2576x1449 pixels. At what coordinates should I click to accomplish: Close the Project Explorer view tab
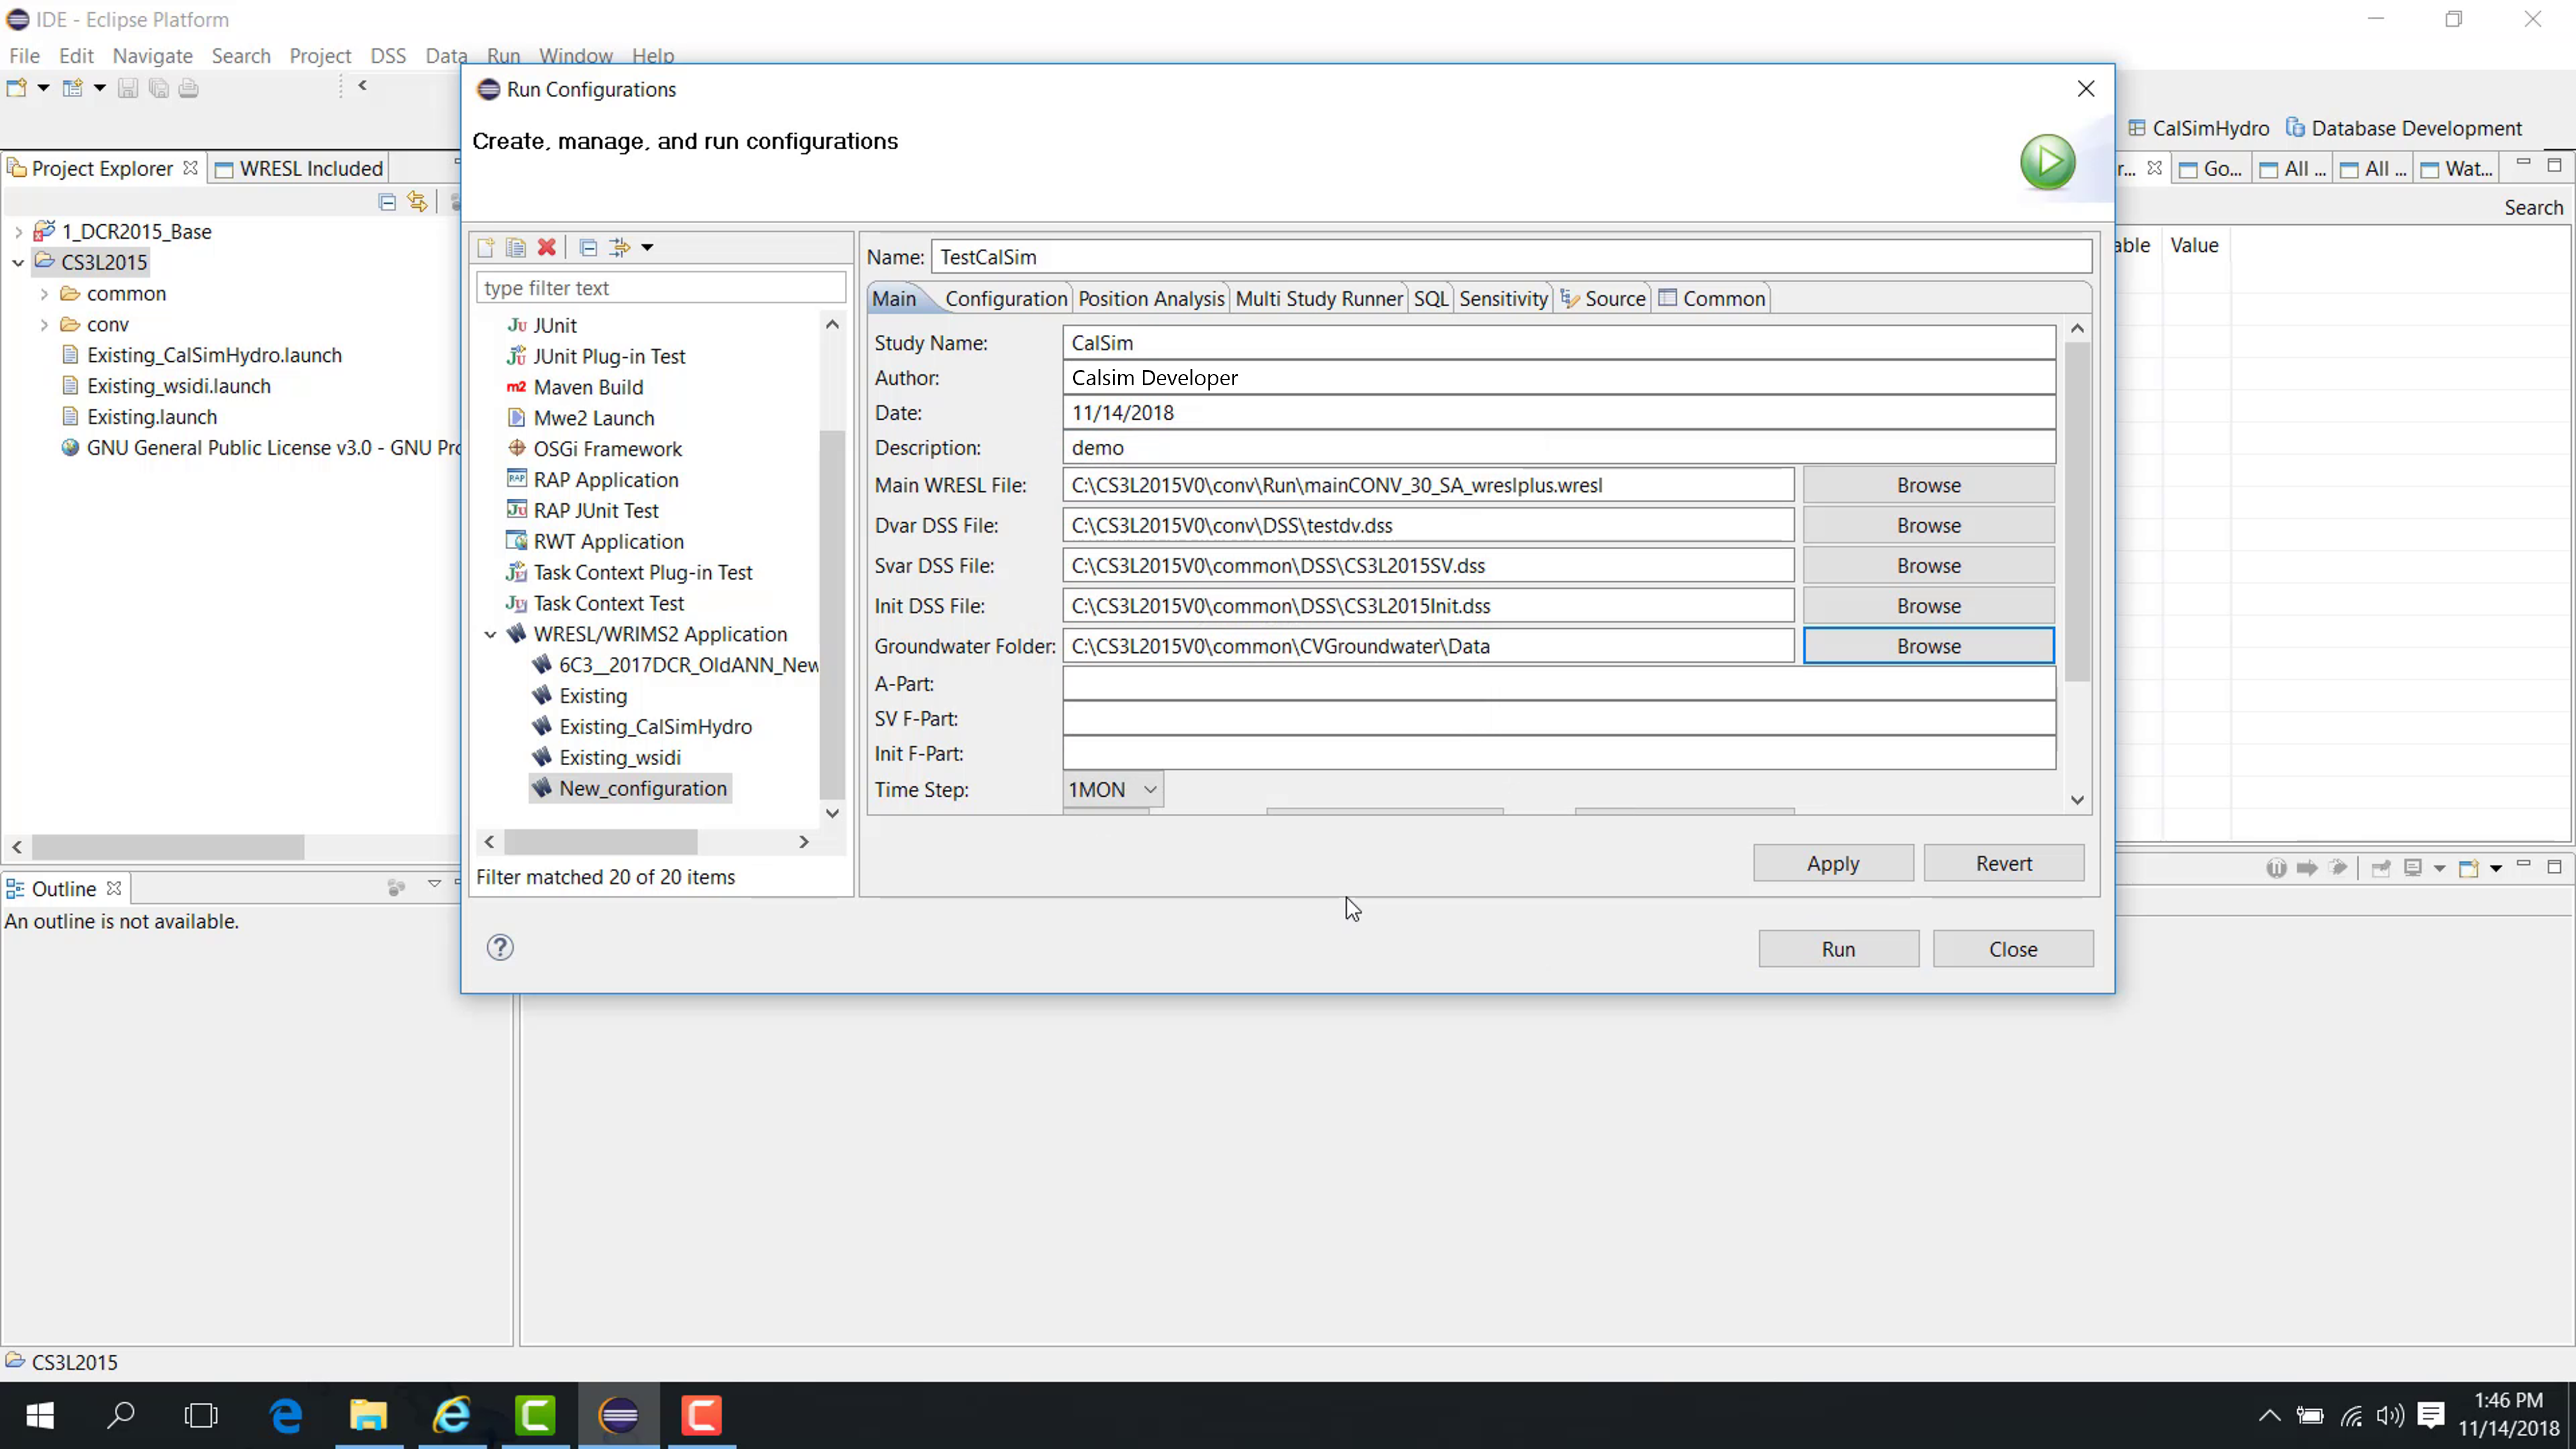pos(190,168)
